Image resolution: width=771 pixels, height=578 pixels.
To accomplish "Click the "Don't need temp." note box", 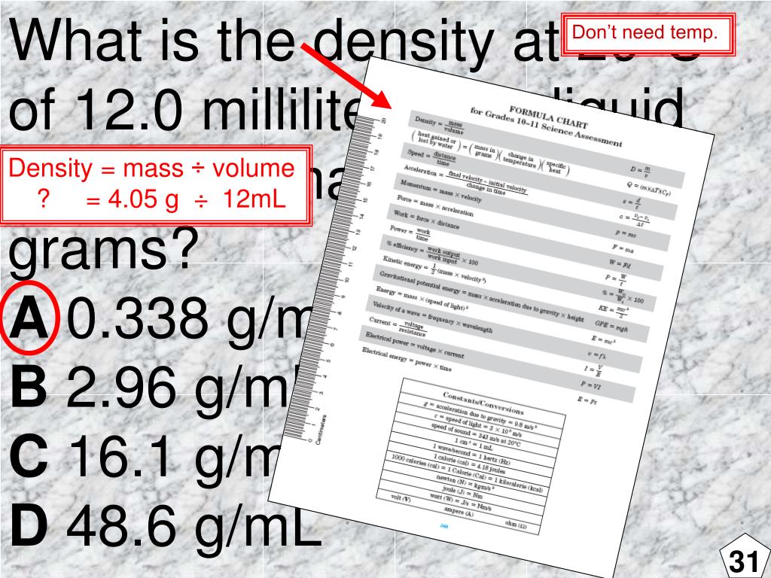I will 648,33.
